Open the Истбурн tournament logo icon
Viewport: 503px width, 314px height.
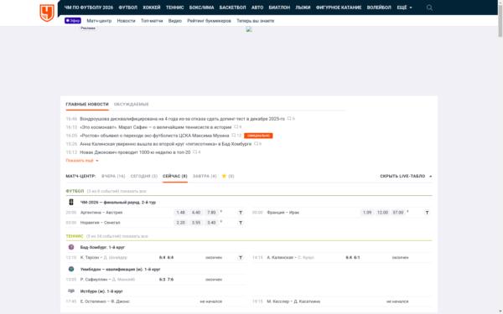tap(71, 291)
